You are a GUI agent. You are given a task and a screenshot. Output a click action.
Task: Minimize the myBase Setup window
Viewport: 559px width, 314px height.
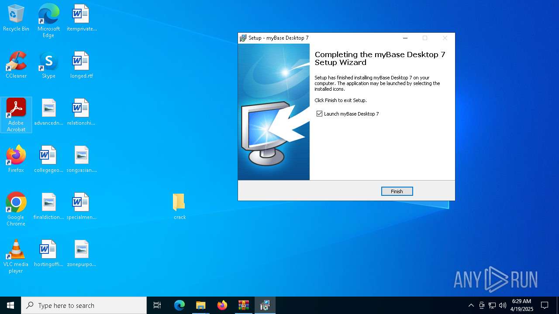pyautogui.click(x=405, y=38)
